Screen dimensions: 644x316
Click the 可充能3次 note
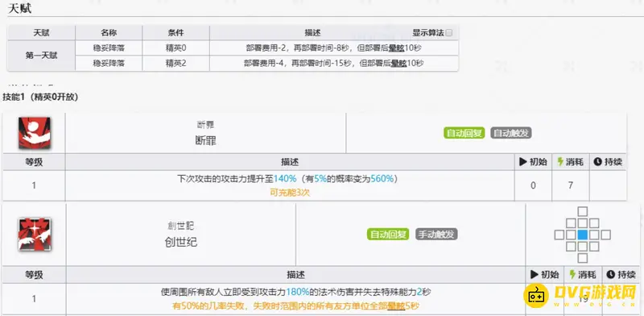pyautogui.click(x=290, y=192)
